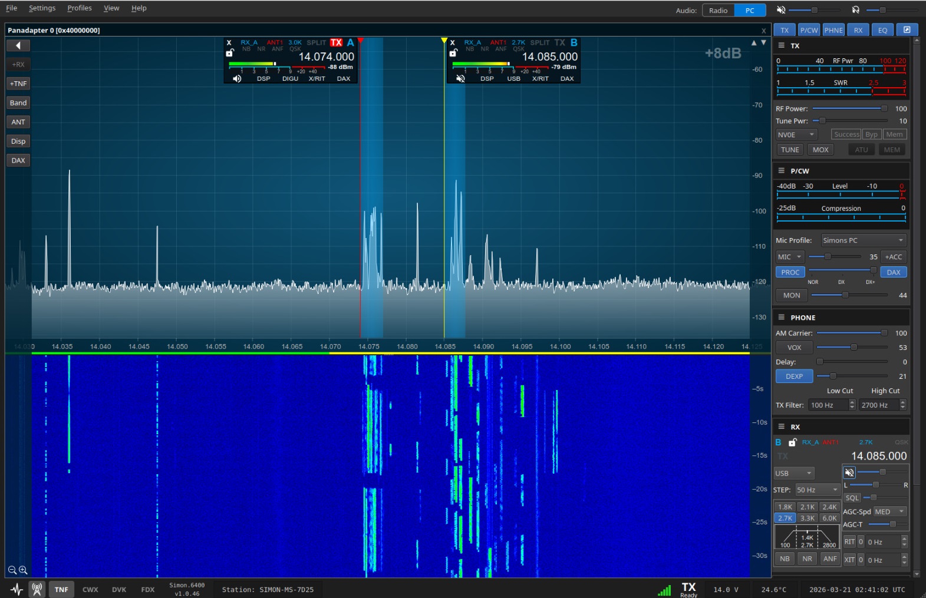Click the pop-out panel icon
The image size is (926, 598).
tap(907, 30)
